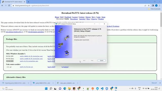Download the putty-0.76.tar.gz source archive
The image size is (162, 91).
[26, 67]
